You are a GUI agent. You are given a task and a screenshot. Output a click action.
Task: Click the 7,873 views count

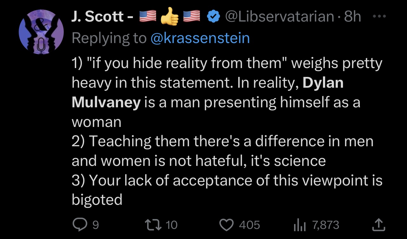(326, 225)
